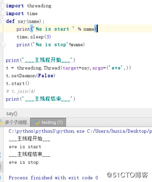Click 'Process finished with exit code 0' text

(x=53, y=178)
